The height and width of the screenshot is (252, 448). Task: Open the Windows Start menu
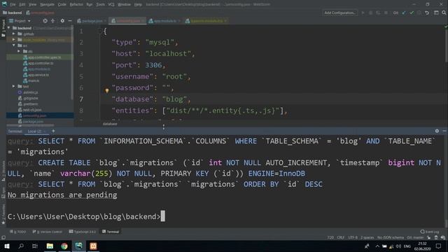pos(6,246)
